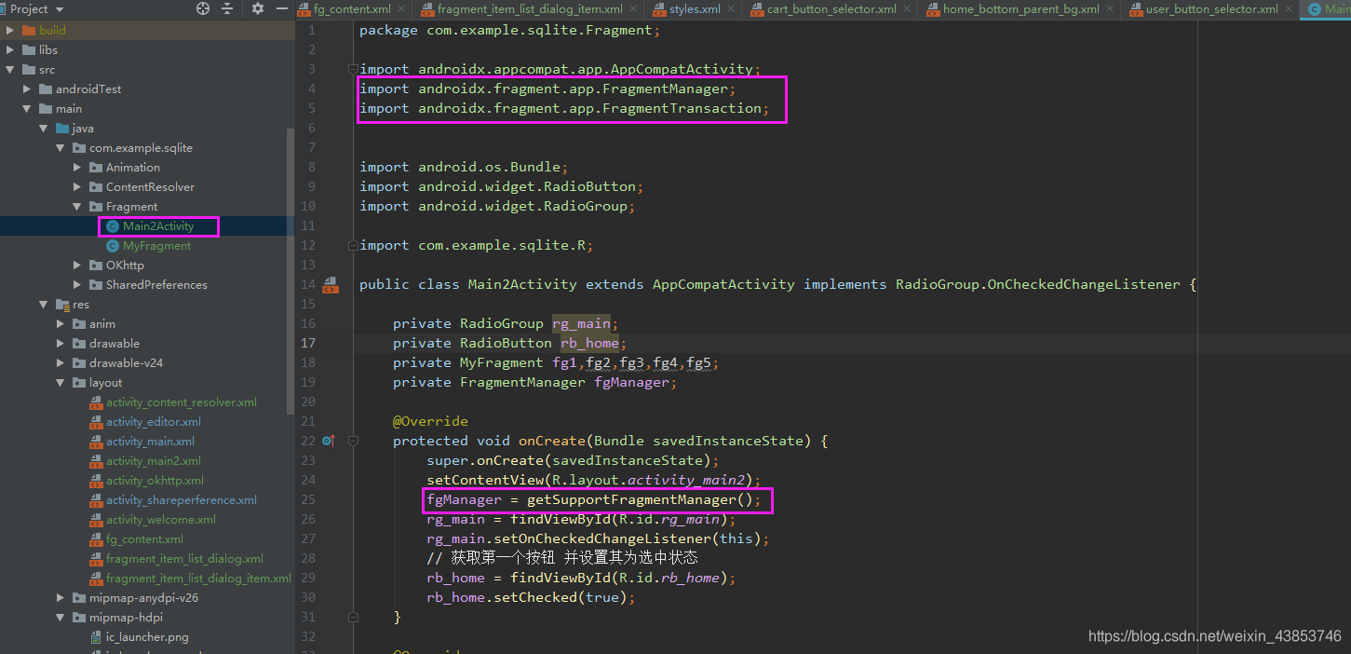Select activity_okhttp.xml in the tree
This screenshot has height=654, width=1351.
tap(155, 481)
